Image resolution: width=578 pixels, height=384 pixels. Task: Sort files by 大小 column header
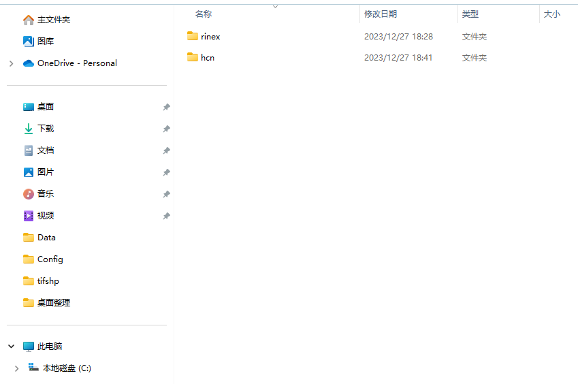pyautogui.click(x=552, y=14)
